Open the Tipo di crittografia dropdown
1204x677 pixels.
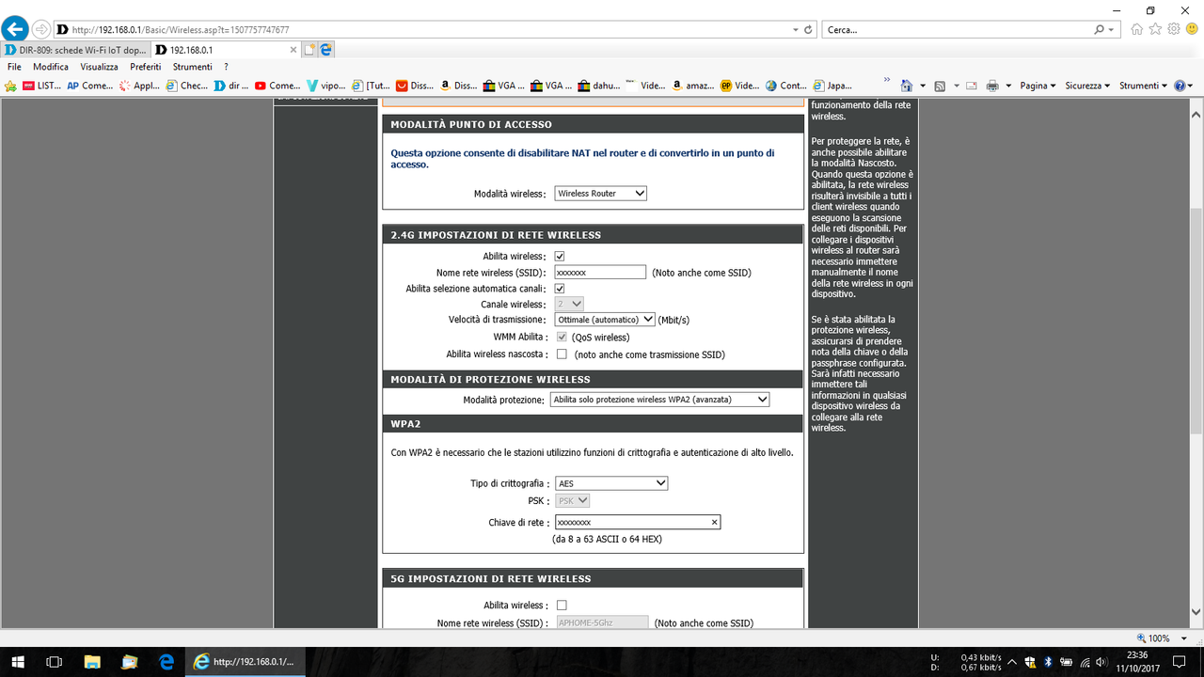[611, 483]
